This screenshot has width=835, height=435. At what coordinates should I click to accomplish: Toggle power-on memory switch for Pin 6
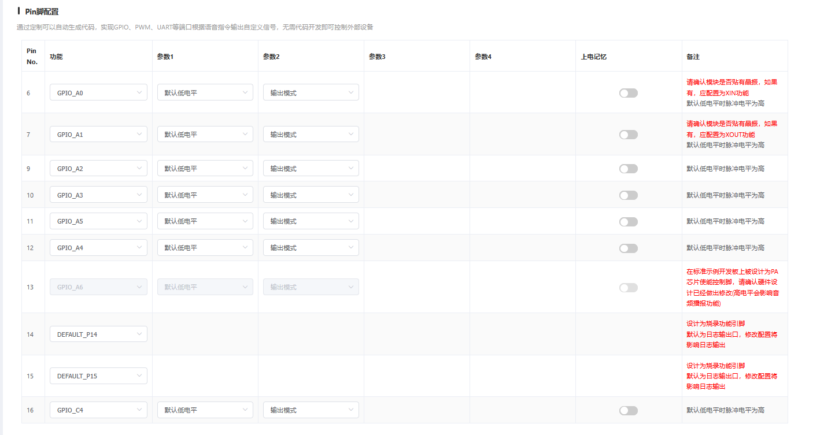[x=628, y=93]
